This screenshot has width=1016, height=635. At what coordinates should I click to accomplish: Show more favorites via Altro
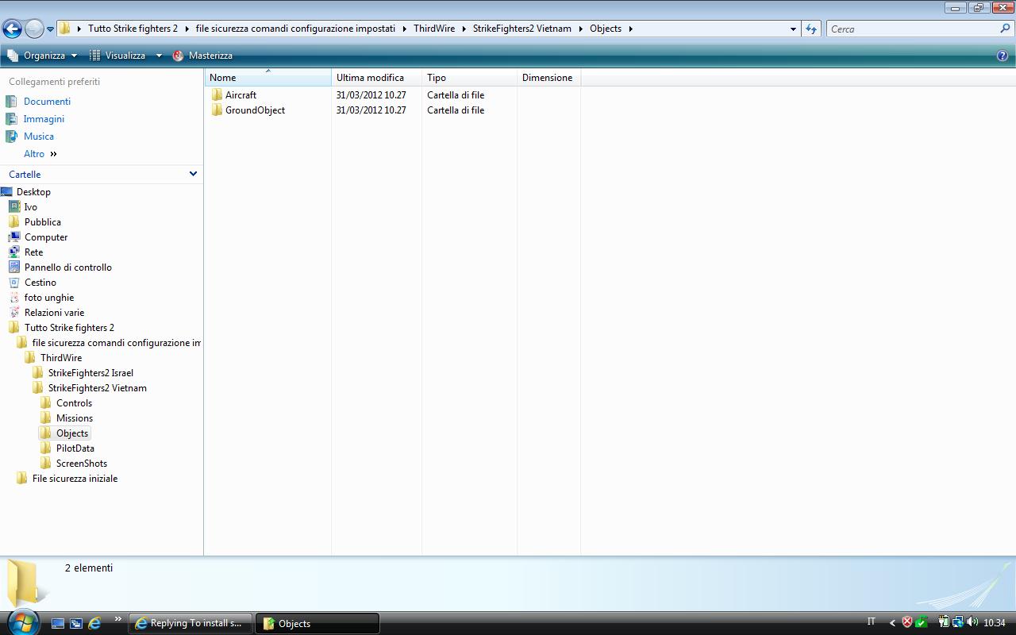pos(40,154)
